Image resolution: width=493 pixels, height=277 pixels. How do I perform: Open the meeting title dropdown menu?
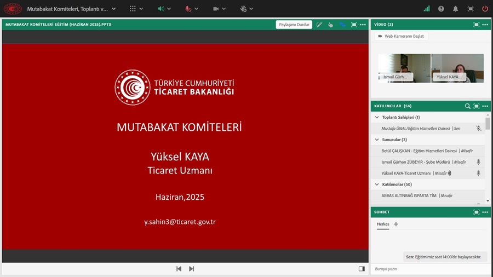point(113,9)
